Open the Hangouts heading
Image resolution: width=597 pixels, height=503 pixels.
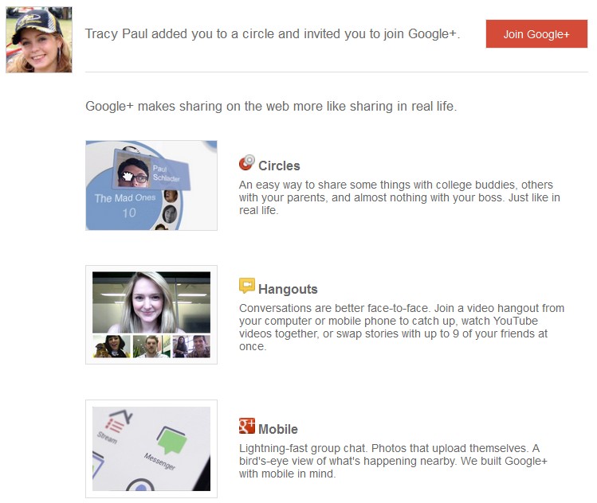click(287, 290)
